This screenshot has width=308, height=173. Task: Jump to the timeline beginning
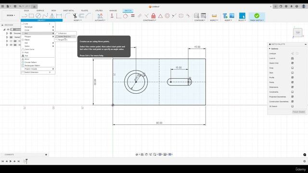click(x=2, y=161)
